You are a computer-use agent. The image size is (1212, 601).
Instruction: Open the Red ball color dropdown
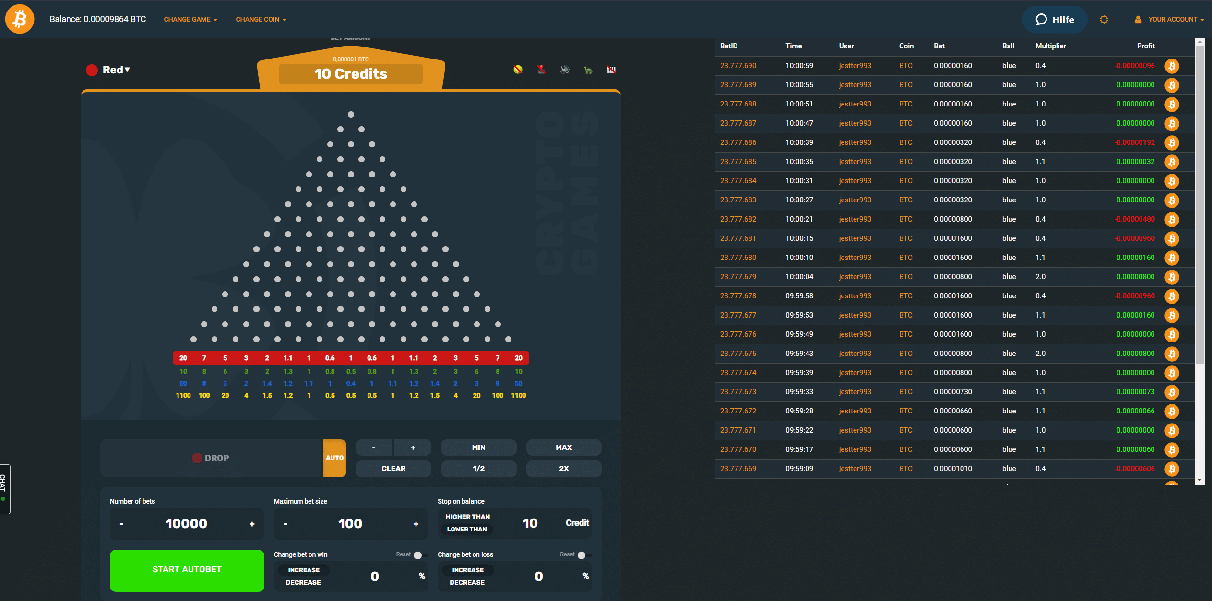[108, 70]
